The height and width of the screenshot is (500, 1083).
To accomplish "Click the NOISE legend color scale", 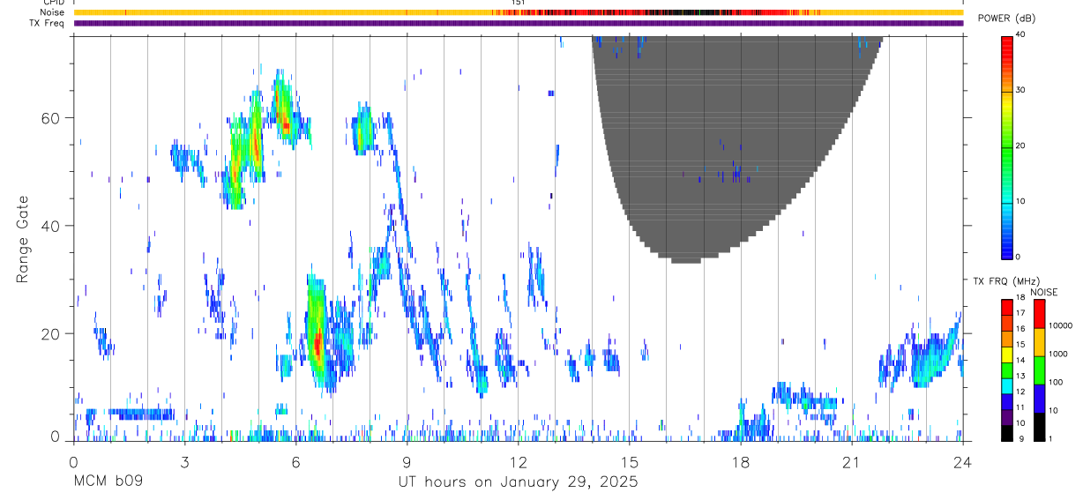I will pos(1039,369).
